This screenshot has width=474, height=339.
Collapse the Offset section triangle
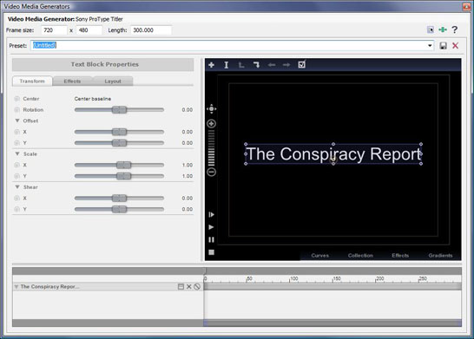pos(17,121)
